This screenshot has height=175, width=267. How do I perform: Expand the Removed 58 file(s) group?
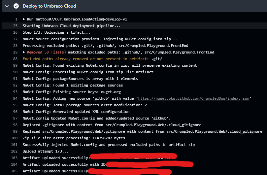(x=24, y=52)
